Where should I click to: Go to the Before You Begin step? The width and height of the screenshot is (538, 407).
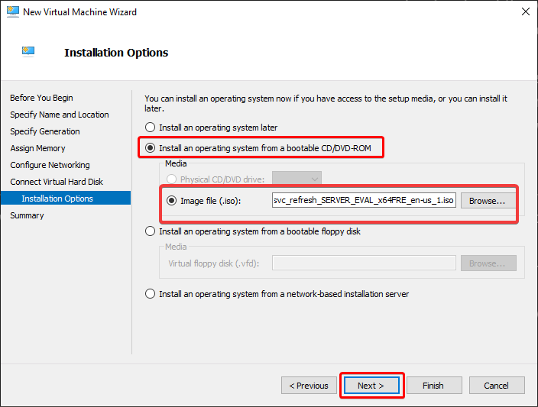pyautogui.click(x=41, y=98)
